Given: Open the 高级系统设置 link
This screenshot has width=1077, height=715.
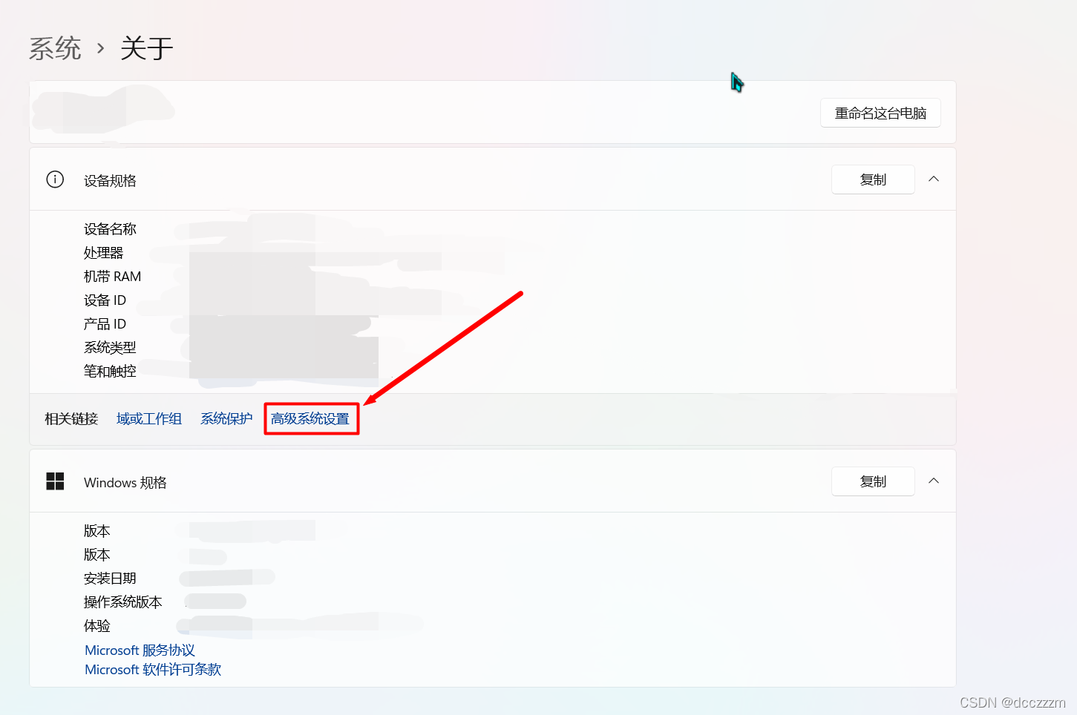Looking at the screenshot, I should (310, 419).
